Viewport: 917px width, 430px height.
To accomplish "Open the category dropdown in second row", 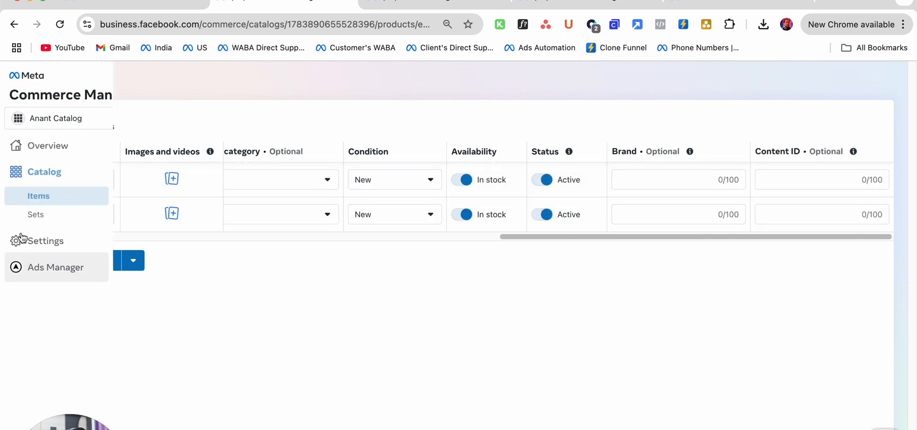I will pyautogui.click(x=281, y=214).
